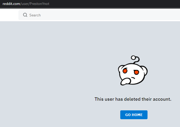Click the GO HOME button

(x=134, y=115)
